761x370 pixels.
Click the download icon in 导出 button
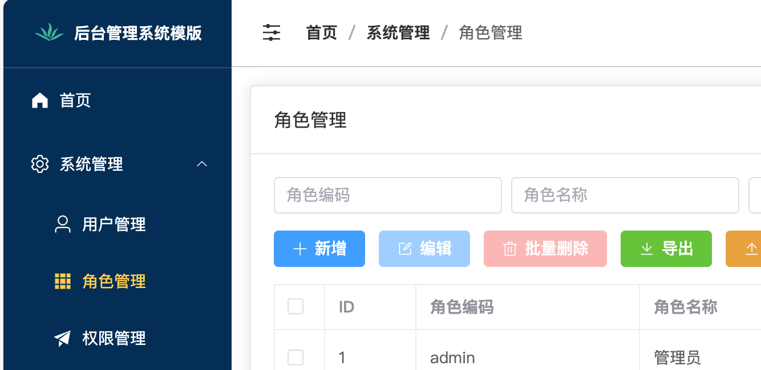[646, 249]
